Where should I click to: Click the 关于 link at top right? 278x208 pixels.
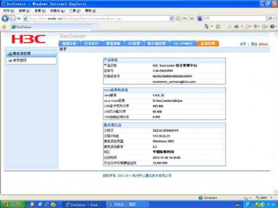pyautogui.click(x=243, y=44)
